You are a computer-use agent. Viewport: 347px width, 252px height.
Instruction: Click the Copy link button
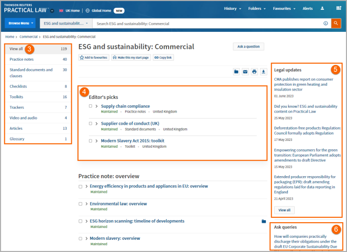[x=163, y=57]
